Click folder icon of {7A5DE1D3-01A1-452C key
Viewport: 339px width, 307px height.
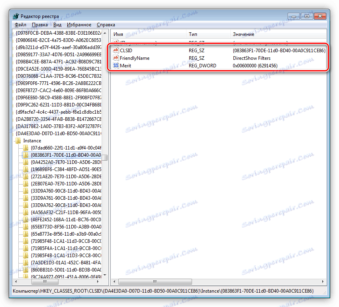[x=26, y=263]
